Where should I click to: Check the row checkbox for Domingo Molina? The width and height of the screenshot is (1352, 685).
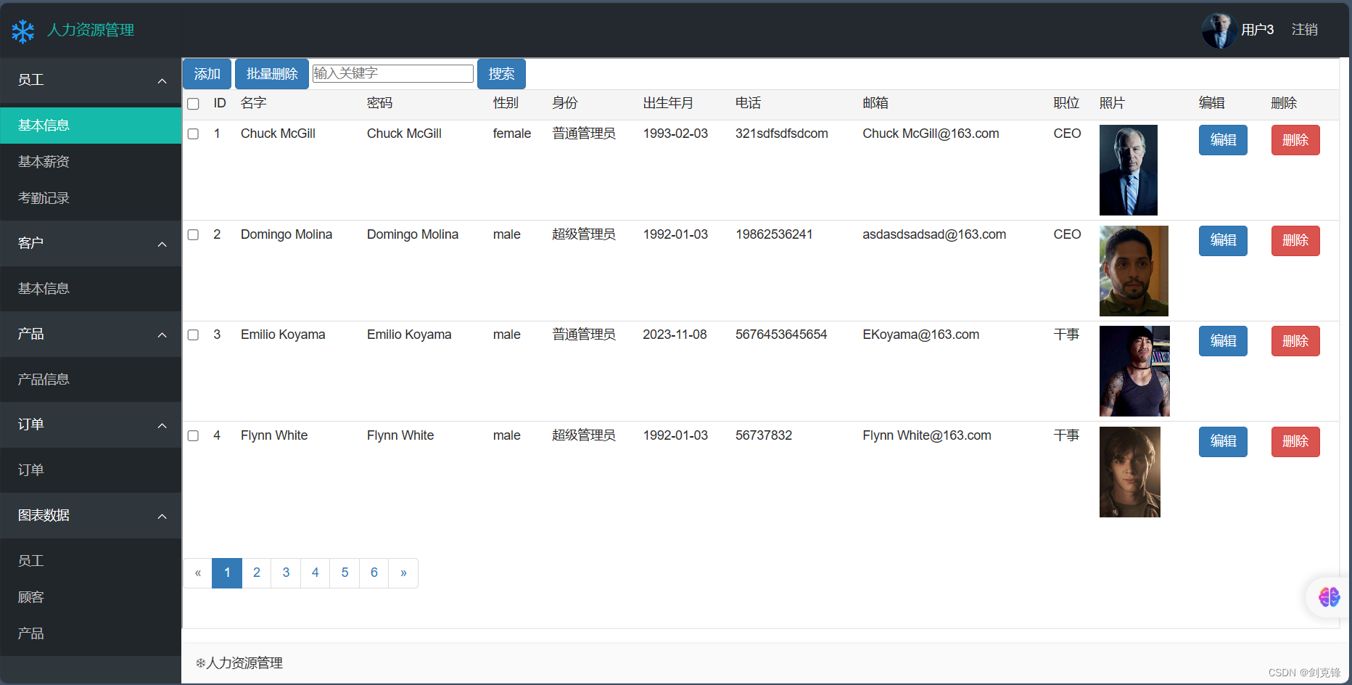192,234
